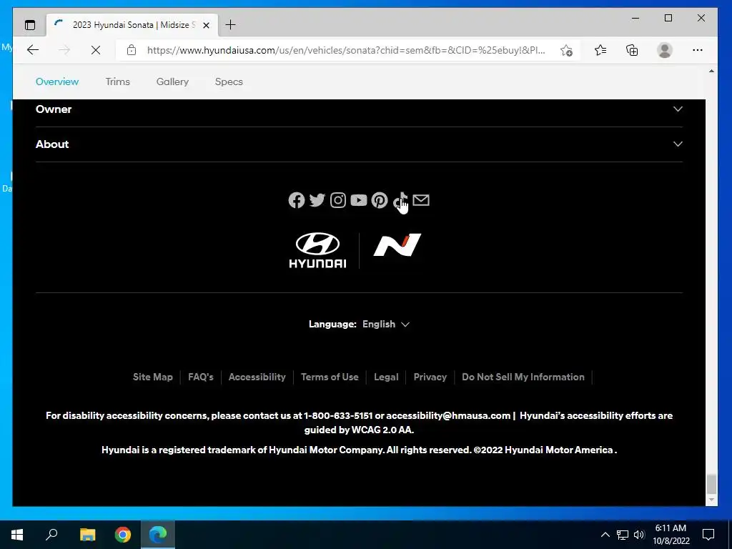Open File Explorer from taskbar
This screenshot has width=732, height=549.
point(87,535)
